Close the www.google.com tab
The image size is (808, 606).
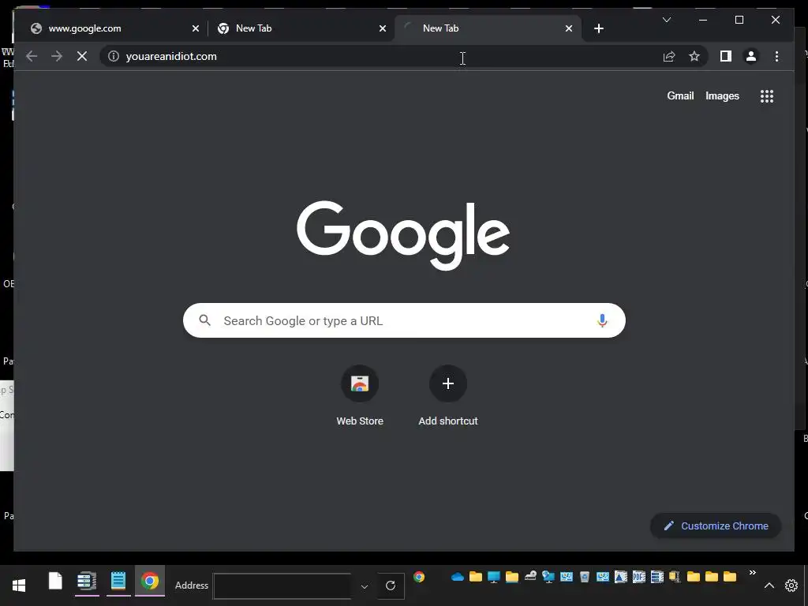click(x=196, y=28)
